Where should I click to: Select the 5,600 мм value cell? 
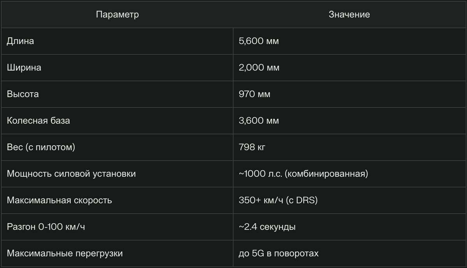tap(349, 41)
